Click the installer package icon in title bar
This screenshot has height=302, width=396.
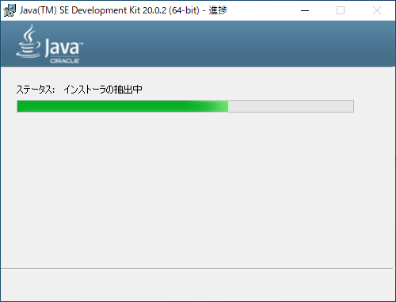(x=10, y=10)
